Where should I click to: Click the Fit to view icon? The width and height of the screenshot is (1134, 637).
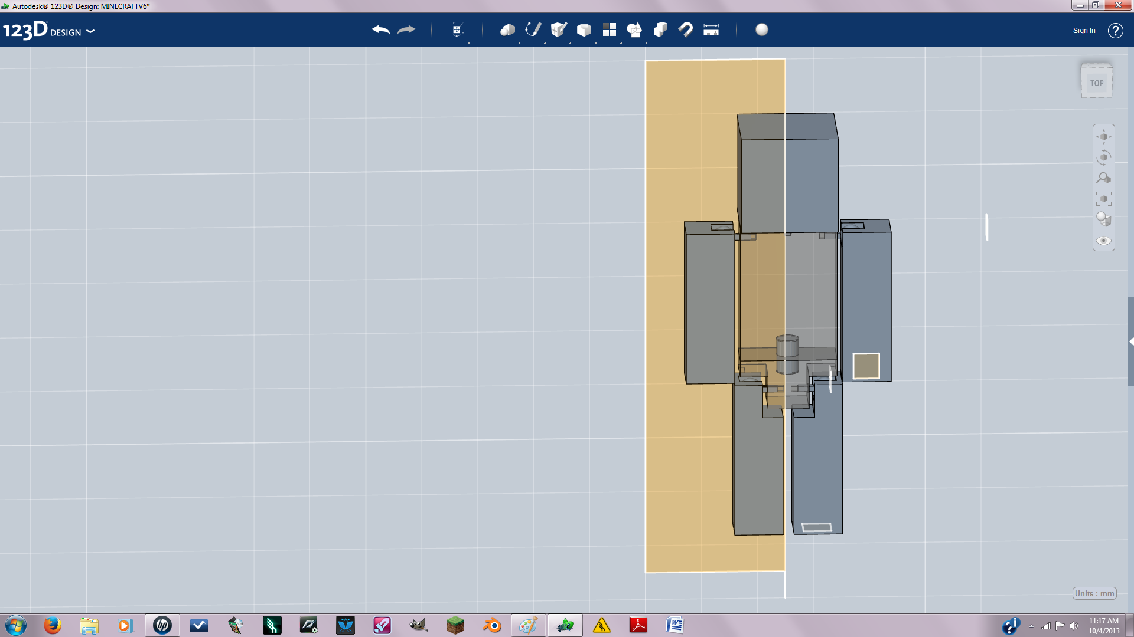click(1104, 199)
